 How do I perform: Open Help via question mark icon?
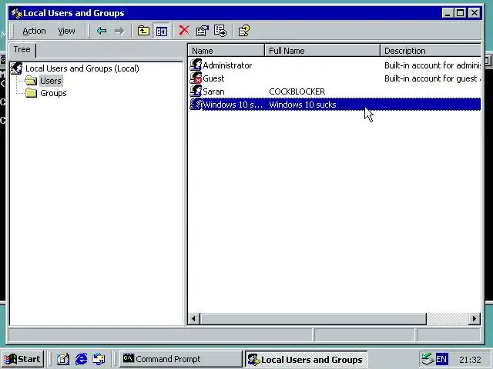(x=244, y=31)
